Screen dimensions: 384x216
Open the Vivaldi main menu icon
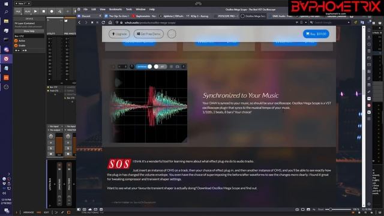(79, 10)
